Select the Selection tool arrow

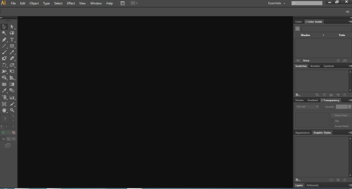coord(4,27)
